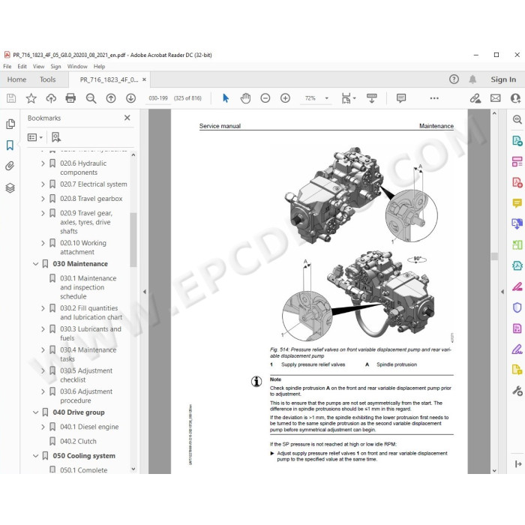Open 030.4 Maintenance tasks bookmark

click(88, 354)
